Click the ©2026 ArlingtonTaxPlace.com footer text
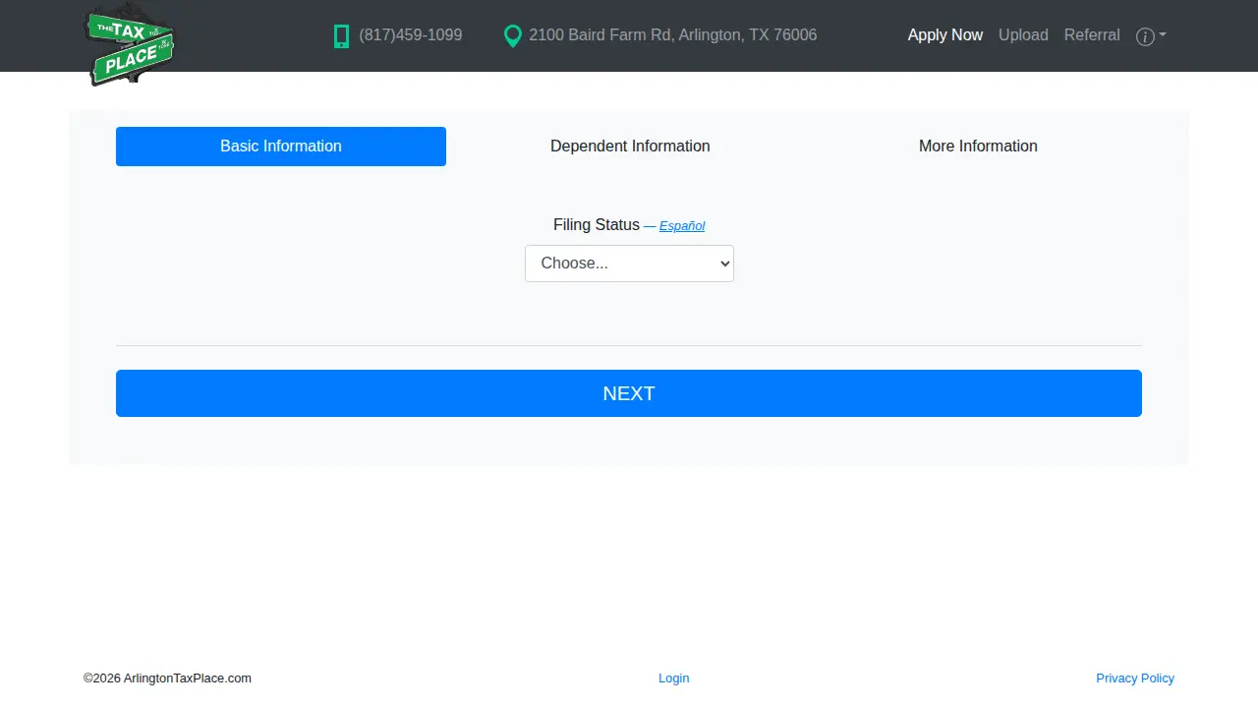This screenshot has height=708, width=1258. click(167, 678)
